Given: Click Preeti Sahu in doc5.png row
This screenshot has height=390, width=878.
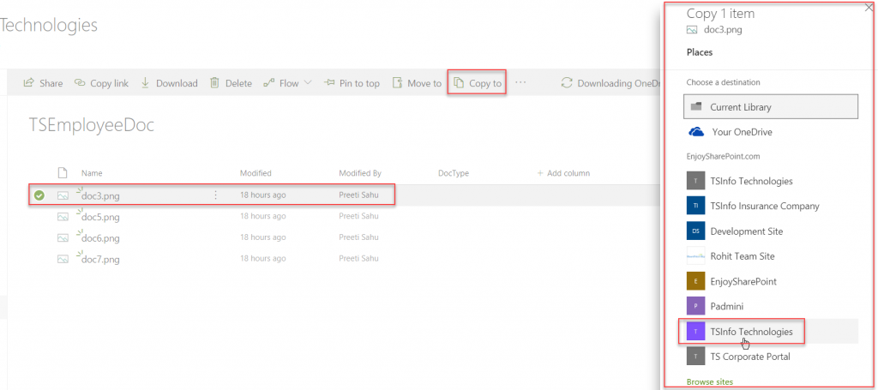Looking at the screenshot, I should (358, 216).
